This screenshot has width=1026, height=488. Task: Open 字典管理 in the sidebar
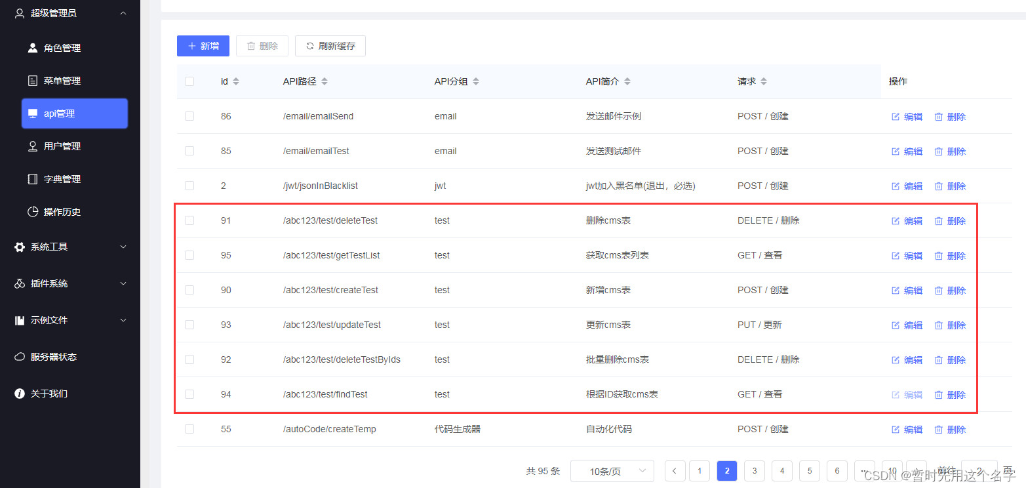(62, 179)
